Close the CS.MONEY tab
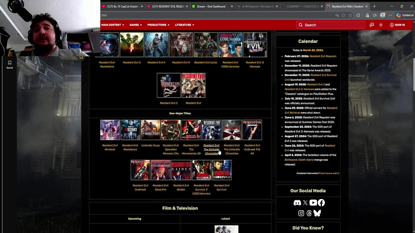 pyautogui.click(x=322, y=6)
